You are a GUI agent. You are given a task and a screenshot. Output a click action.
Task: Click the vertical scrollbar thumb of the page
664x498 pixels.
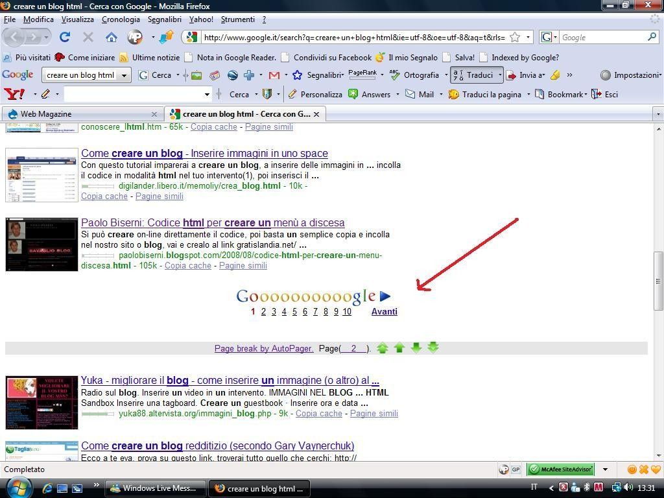coord(658,281)
